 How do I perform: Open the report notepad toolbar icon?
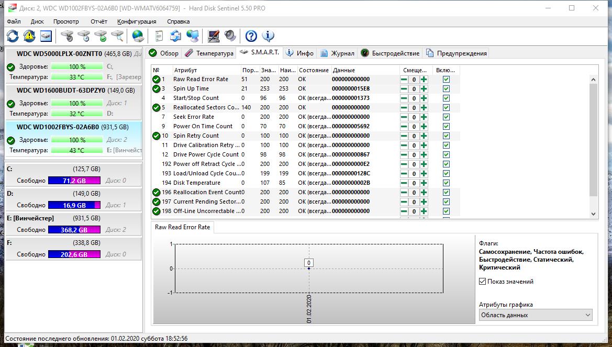(x=159, y=36)
